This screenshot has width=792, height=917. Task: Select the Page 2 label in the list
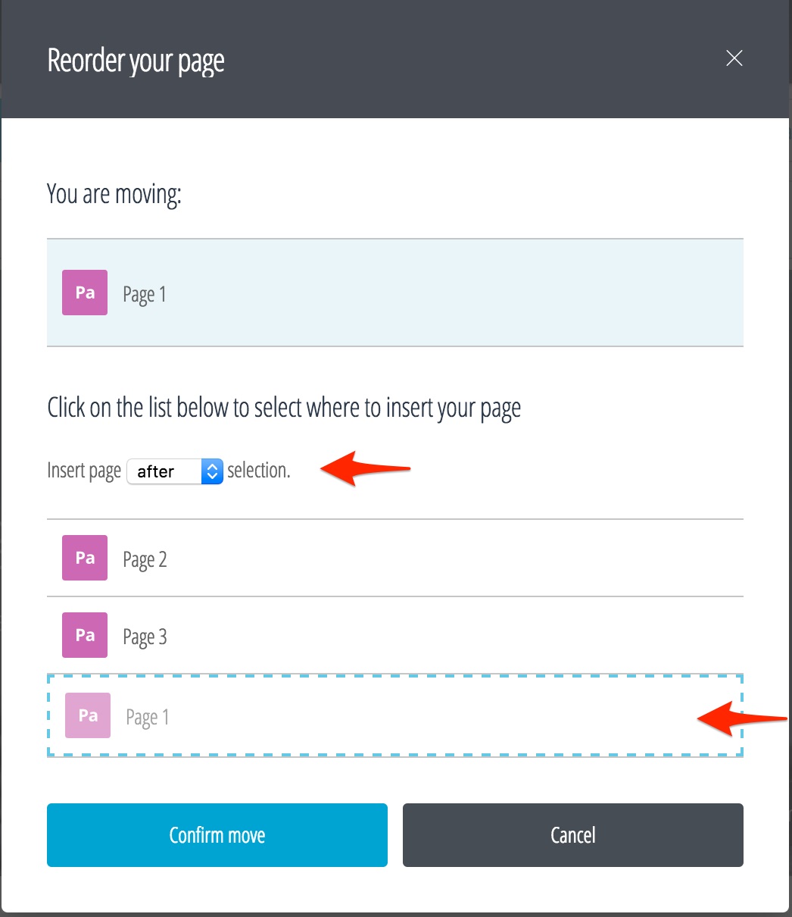[145, 560]
